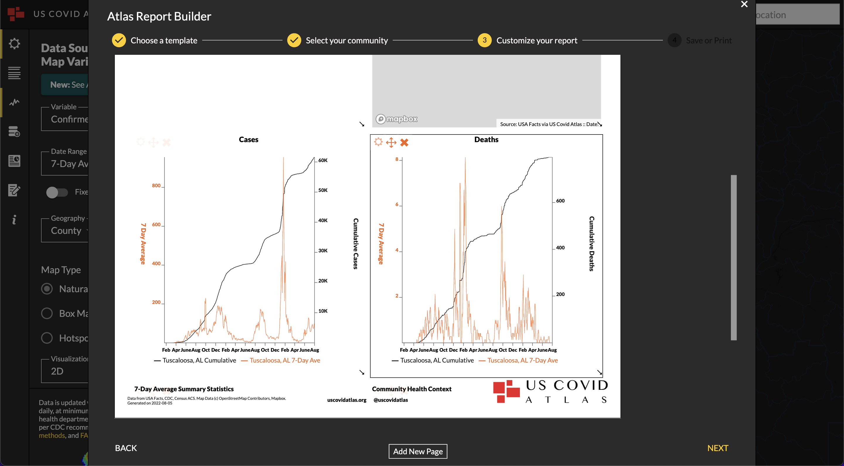Click NEXT to proceed
Image resolution: width=844 pixels, height=466 pixels.
(x=717, y=448)
